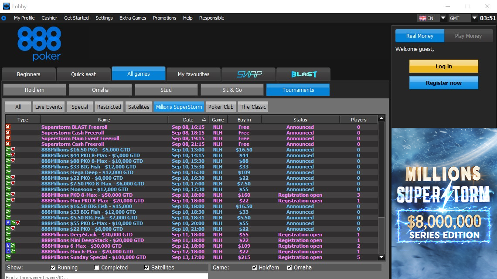Uncheck the Running tournaments checkbox
497x279 pixels.
[53, 268]
